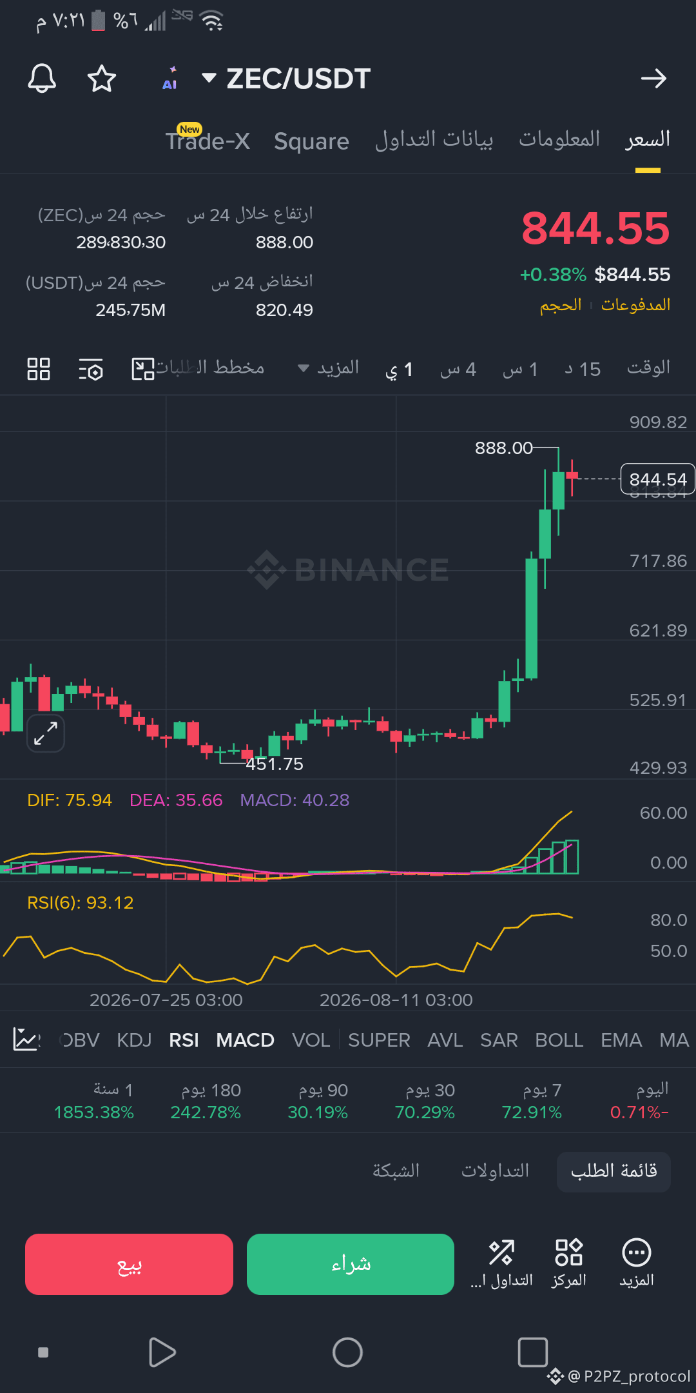Tap the 7 يوم 72.91% performance
The width and height of the screenshot is (696, 1393).
tap(532, 1101)
